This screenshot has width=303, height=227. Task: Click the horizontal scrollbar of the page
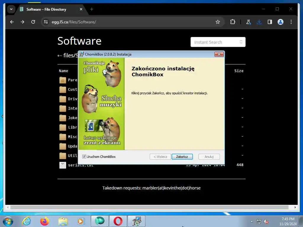[x=149, y=207]
